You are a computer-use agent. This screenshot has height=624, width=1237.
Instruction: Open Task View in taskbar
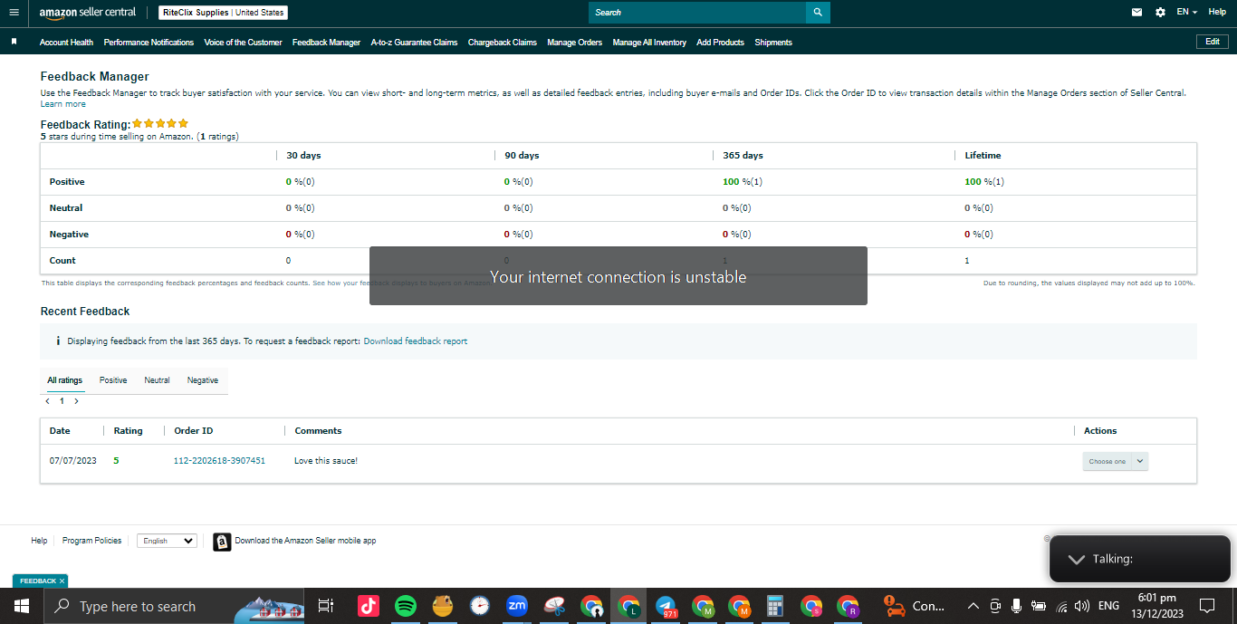point(326,606)
